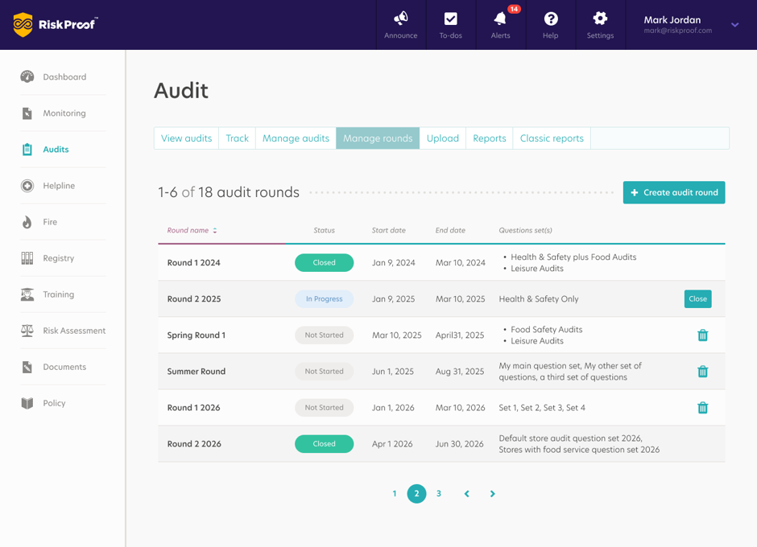Open Monitoring from the sidebar
Image resolution: width=757 pixels, height=547 pixels.
[64, 113]
